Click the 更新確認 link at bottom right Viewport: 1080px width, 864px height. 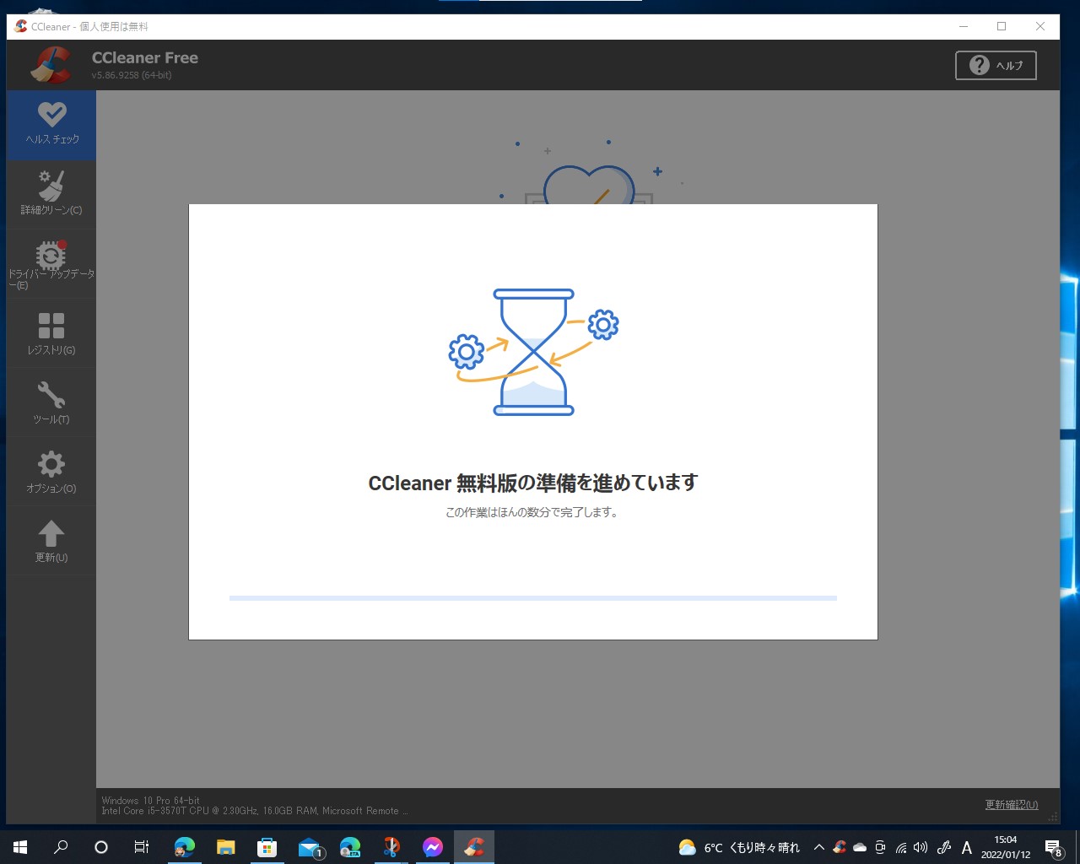pos(1010,804)
